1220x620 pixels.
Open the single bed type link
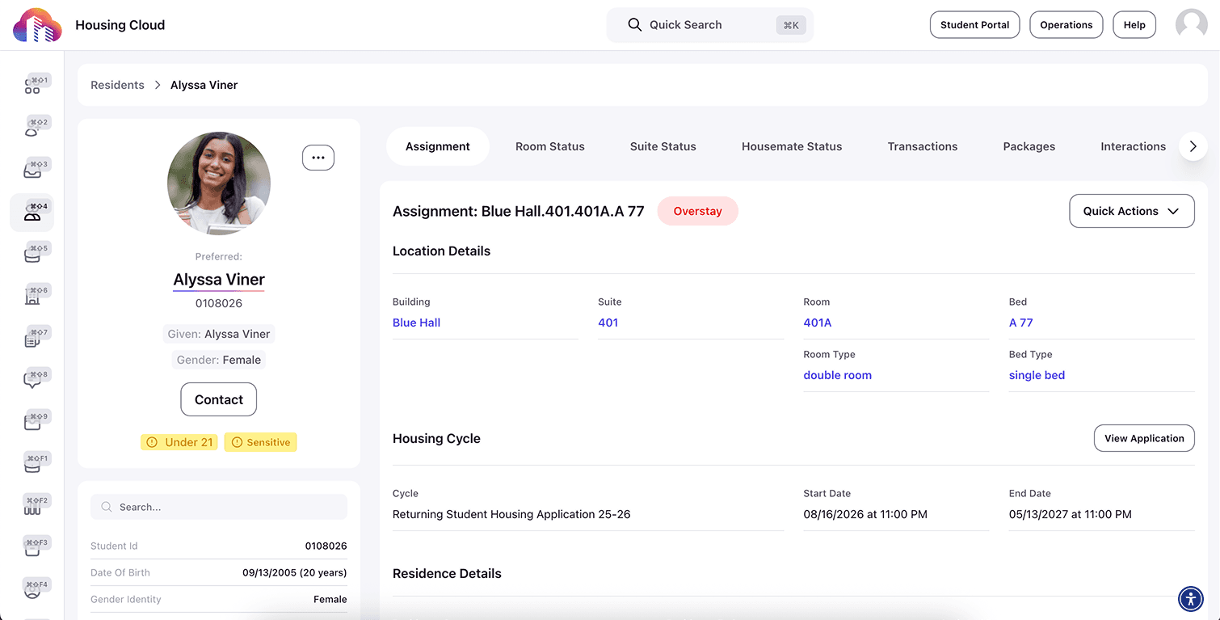1037,375
